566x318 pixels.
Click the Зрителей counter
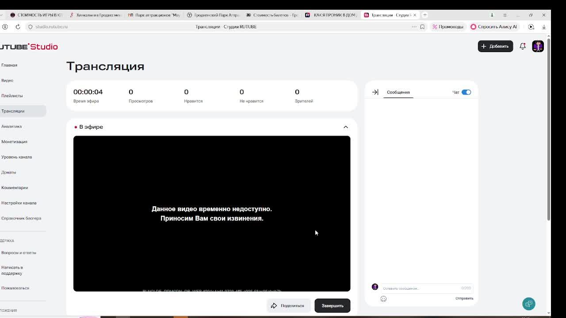click(304, 96)
